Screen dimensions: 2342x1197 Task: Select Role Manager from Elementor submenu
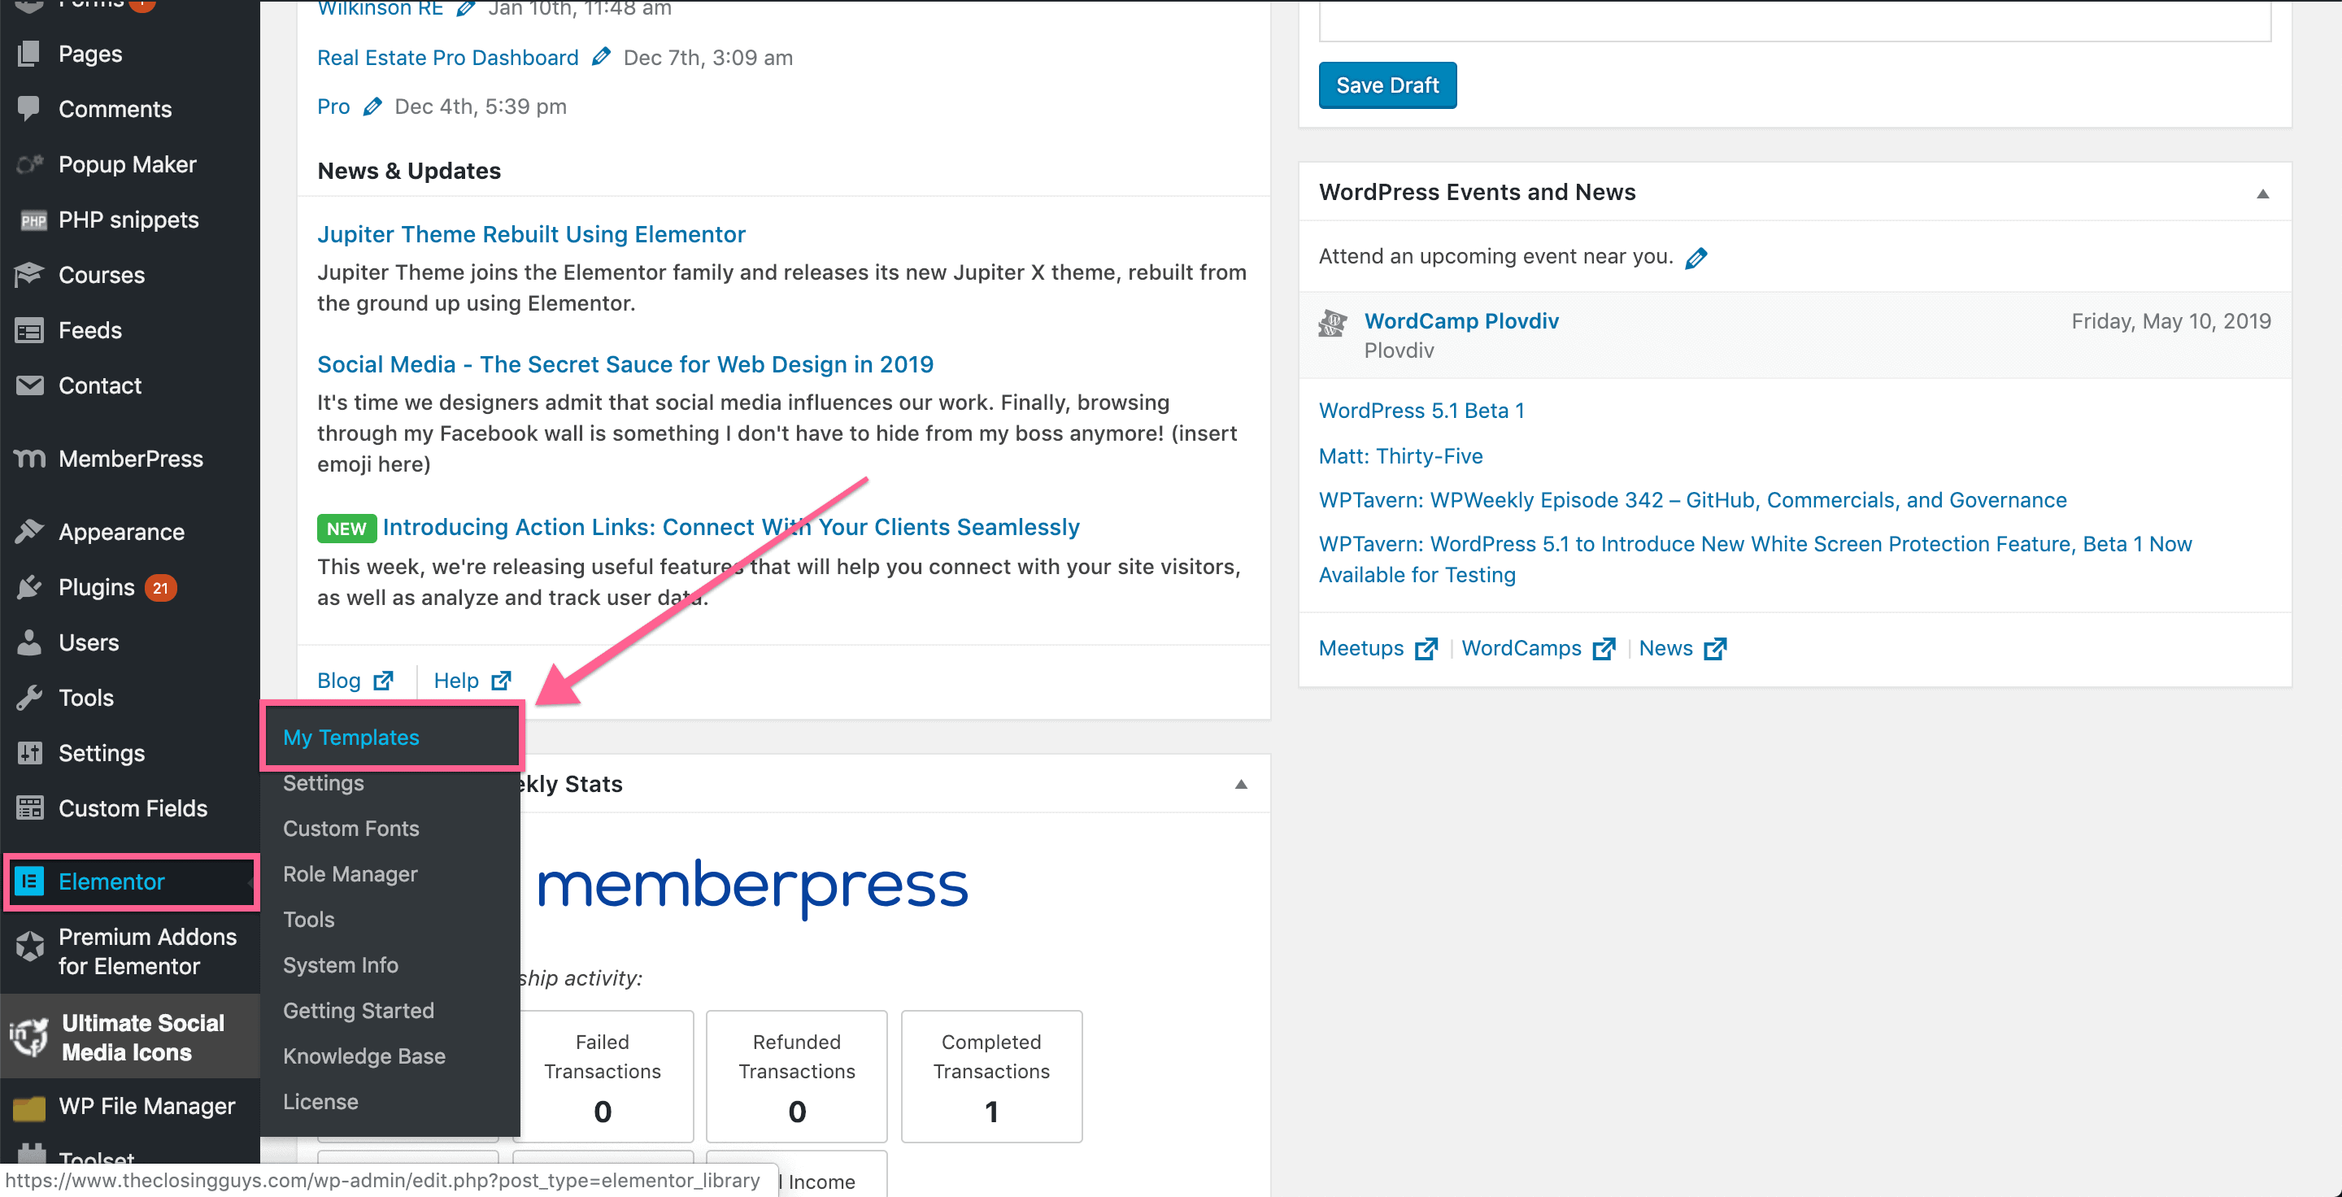point(350,873)
